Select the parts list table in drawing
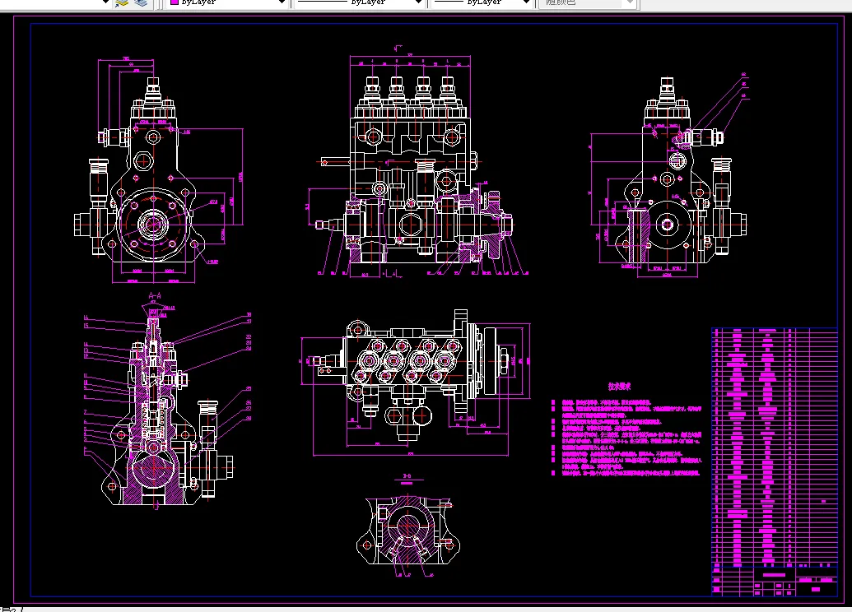The image size is (852, 612). [775, 446]
